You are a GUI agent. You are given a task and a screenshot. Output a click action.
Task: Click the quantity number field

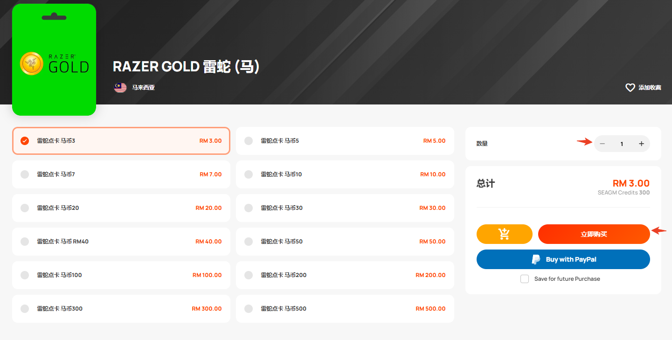tap(622, 144)
